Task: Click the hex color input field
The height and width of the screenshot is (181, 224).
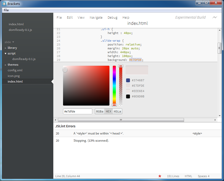Action: pos(77,111)
